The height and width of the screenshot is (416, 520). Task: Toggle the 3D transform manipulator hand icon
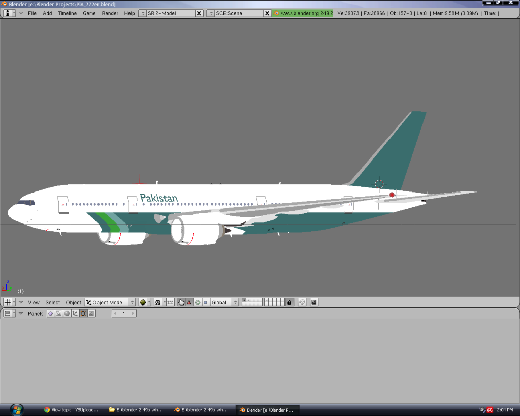click(x=181, y=302)
